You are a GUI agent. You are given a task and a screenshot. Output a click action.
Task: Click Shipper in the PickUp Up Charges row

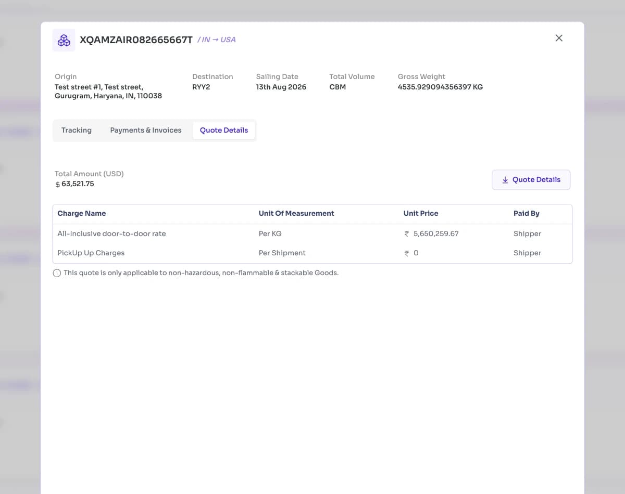[x=527, y=253]
